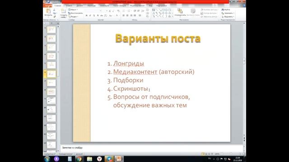Viewport: 289px width, 162px height.
Task: Open the font color dropdown arrow
Action: [x=119, y=16]
